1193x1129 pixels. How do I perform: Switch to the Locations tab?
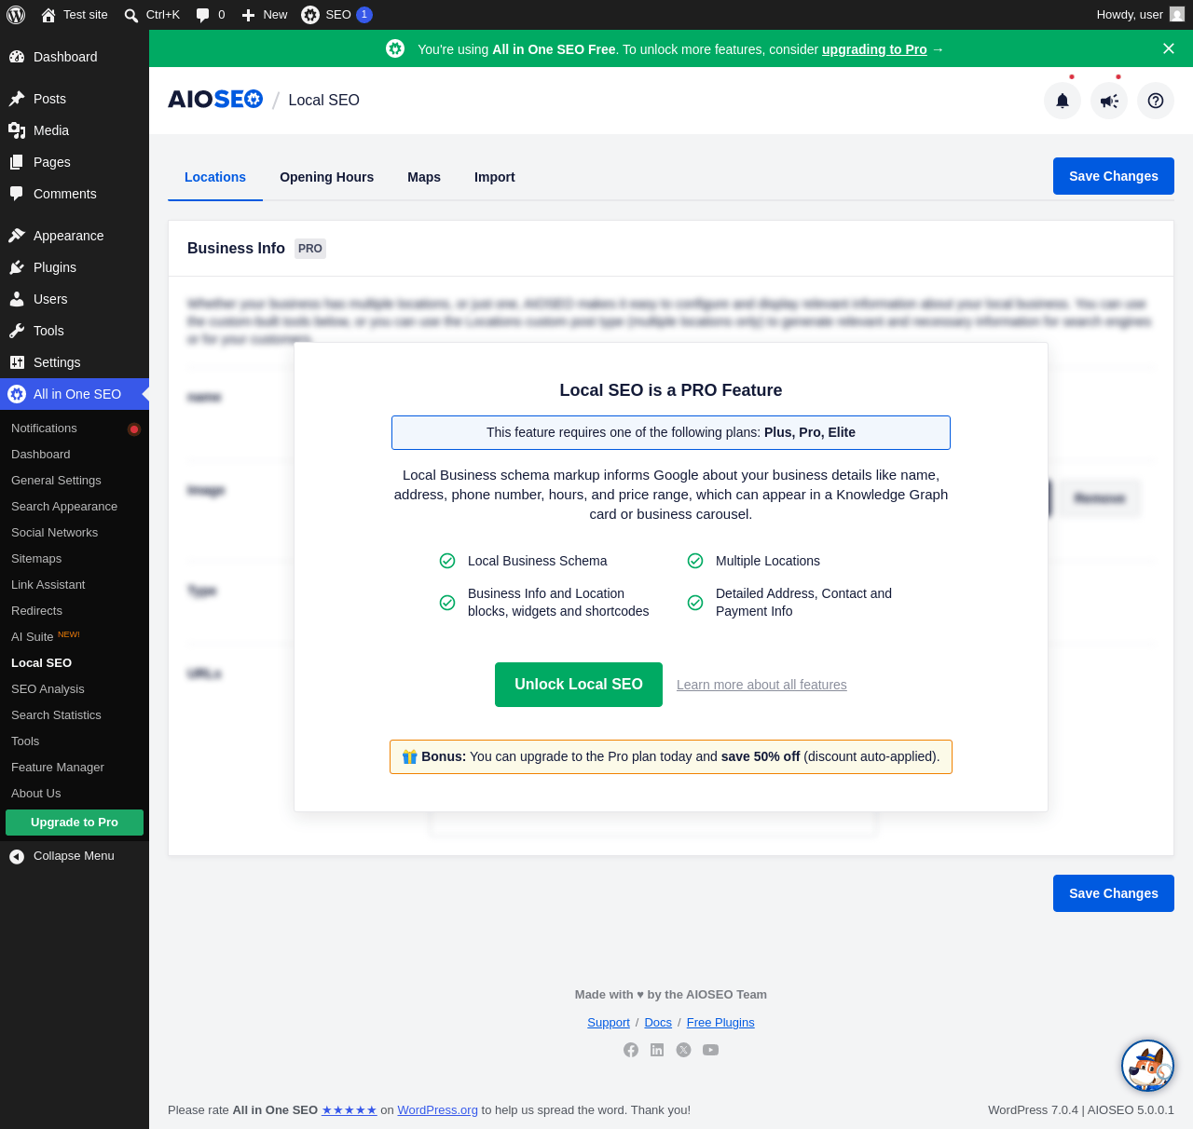tap(215, 177)
